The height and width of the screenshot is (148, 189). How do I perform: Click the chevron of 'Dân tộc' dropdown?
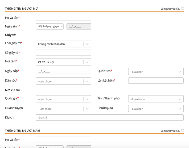coord(87,81)
